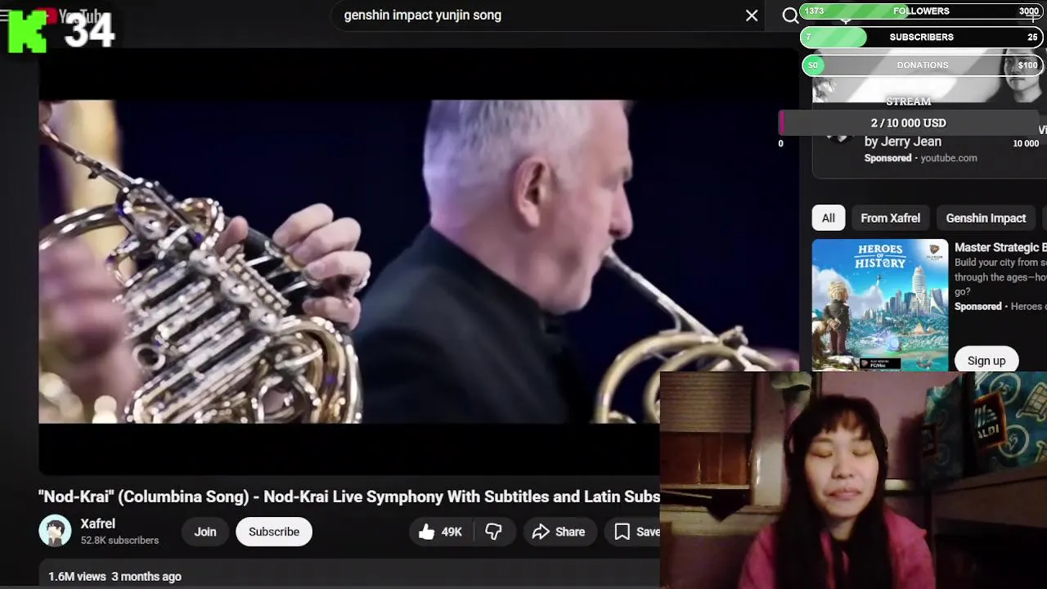
Task: Click the green Kick logo overlay
Action: tap(28, 30)
